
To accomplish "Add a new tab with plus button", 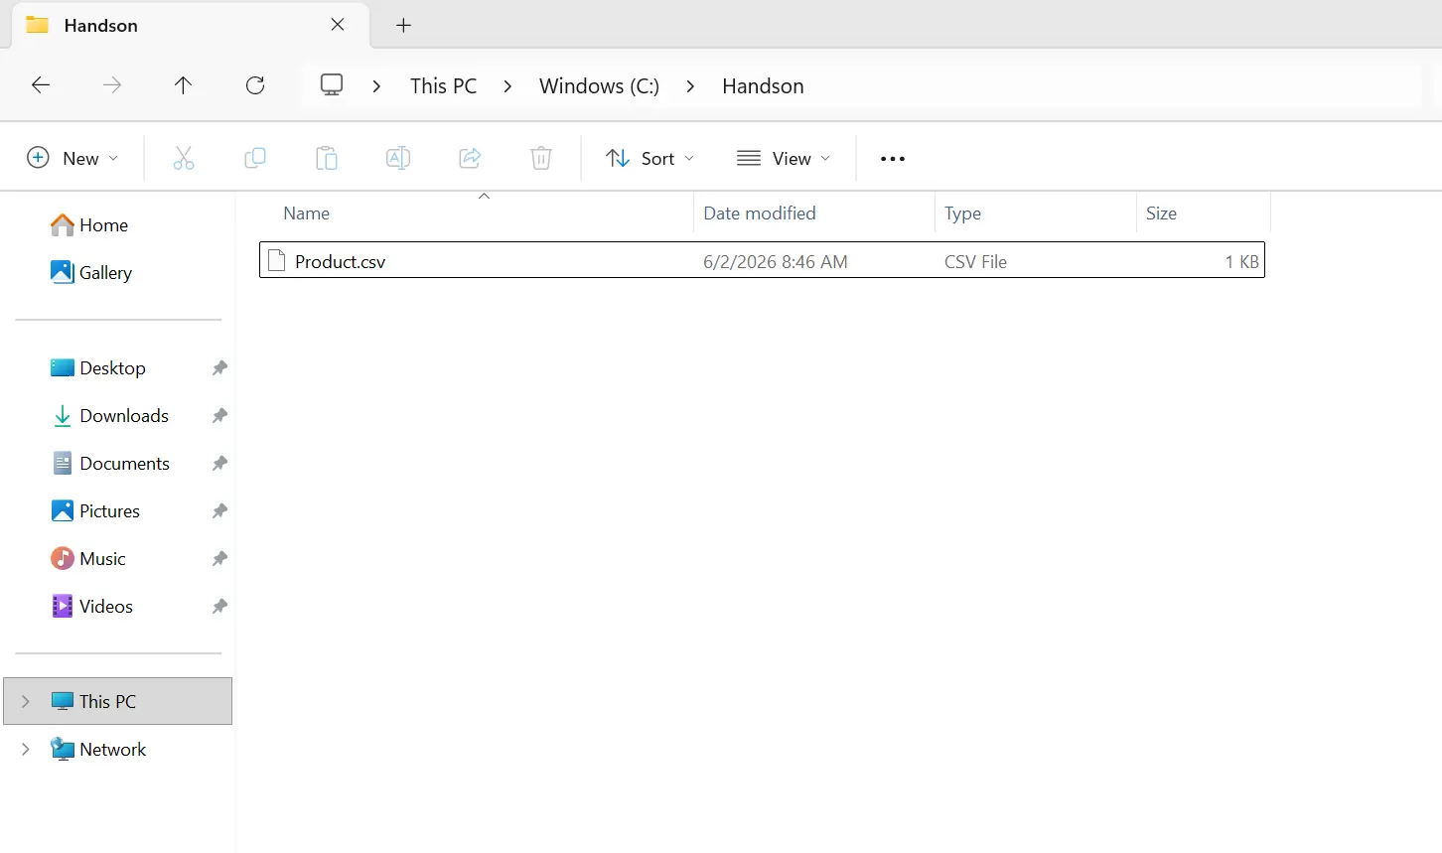I will [403, 25].
